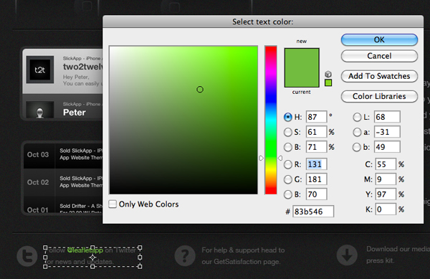Click the web-safe color cube warning icon

click(328, 74)
